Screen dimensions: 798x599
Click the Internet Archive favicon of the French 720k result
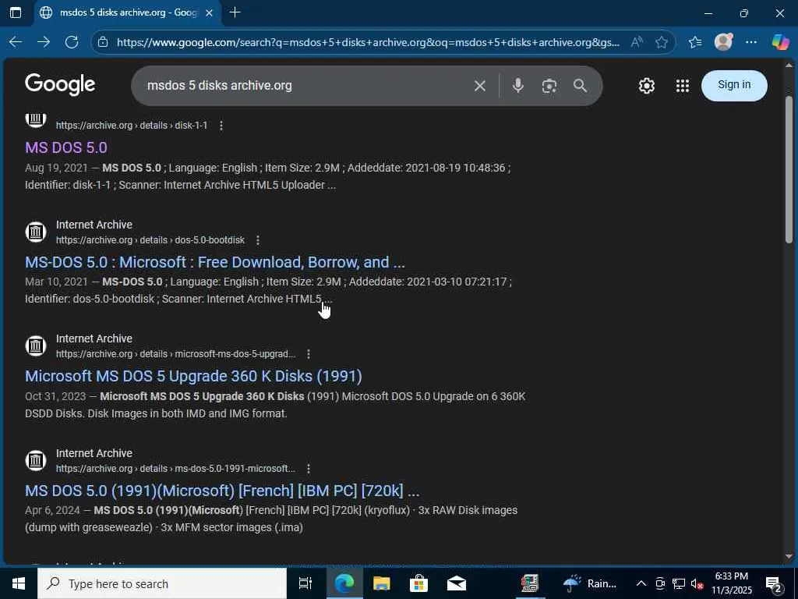(x=36, y=460)
